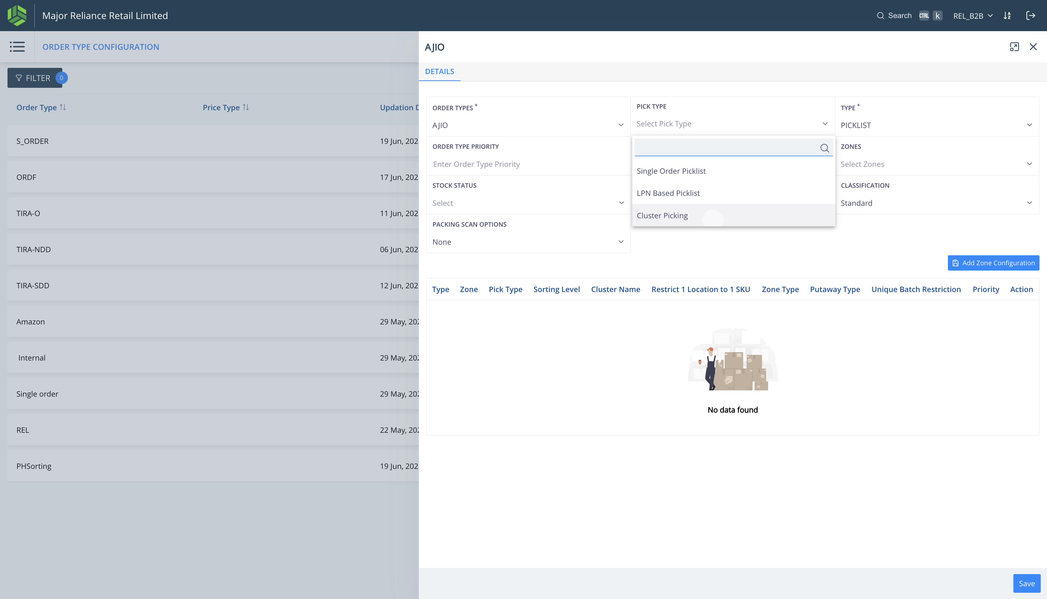Sort by Order Type column arrows
This screenshot has width=1047, height=599.
tap(63, 107)
